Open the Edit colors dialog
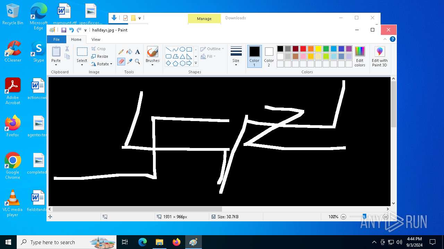The image size is (444, 249). [x=360, y=57]
